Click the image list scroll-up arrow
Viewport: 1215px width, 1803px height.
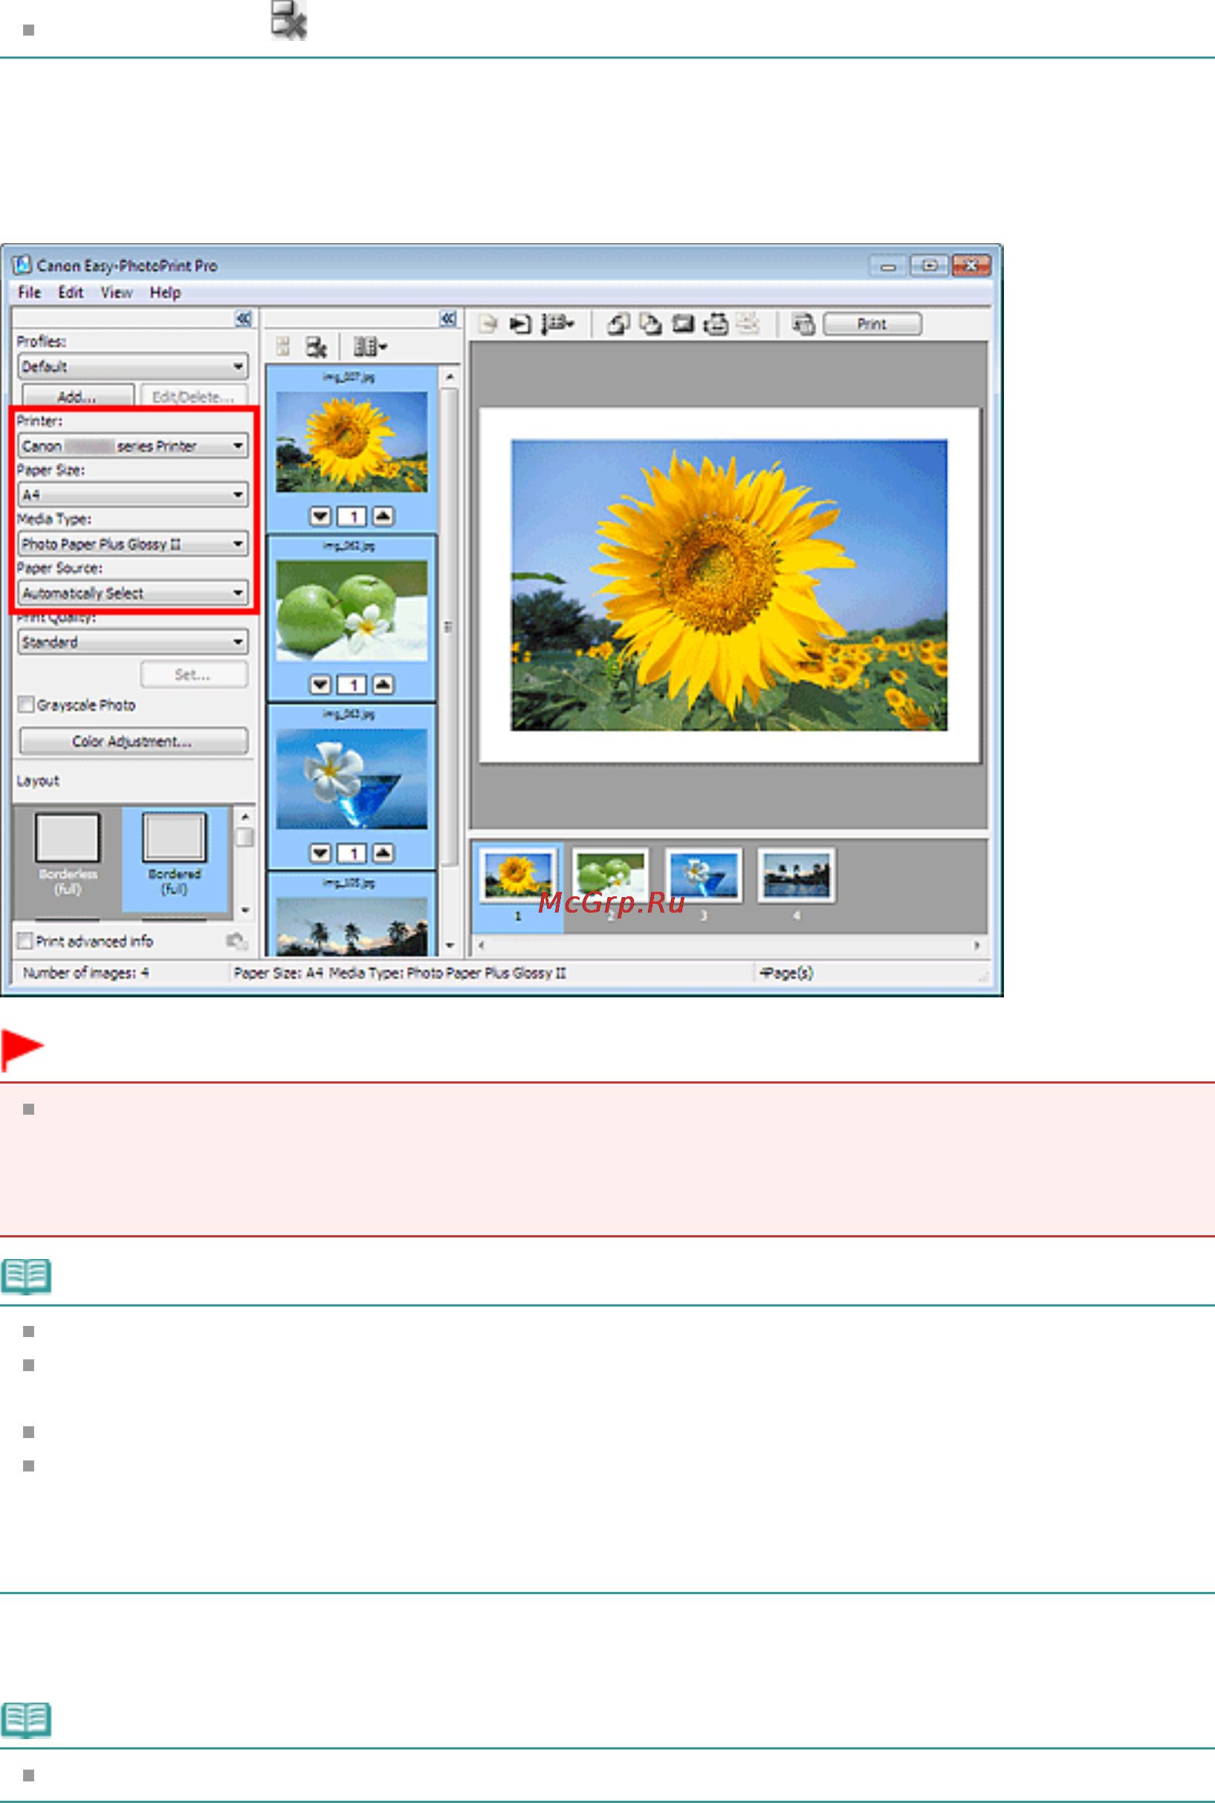pos(450,376)
